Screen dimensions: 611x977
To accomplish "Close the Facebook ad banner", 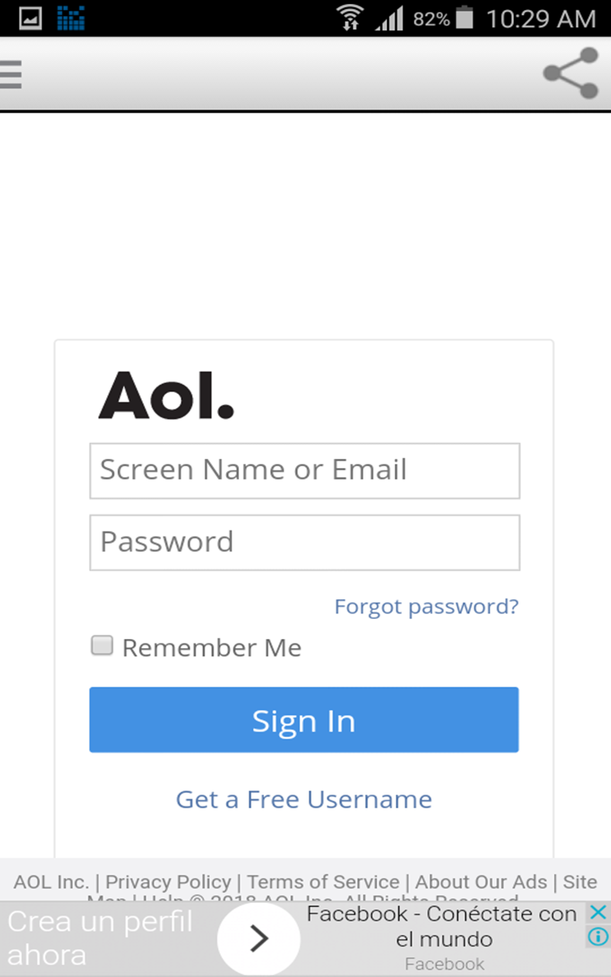I will (599, 912).
